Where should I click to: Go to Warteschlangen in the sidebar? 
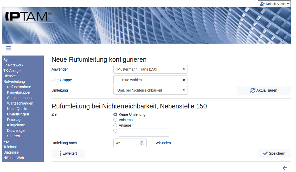pyautogui.click(x=20, y=103)
